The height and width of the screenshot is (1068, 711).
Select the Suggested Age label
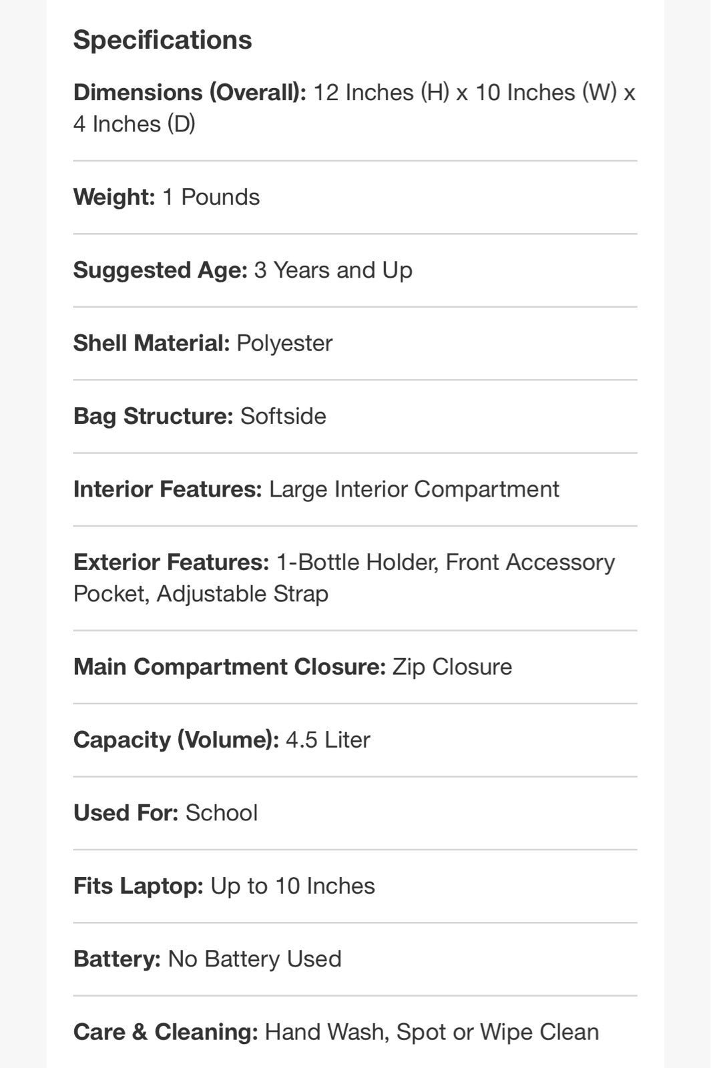160,270
